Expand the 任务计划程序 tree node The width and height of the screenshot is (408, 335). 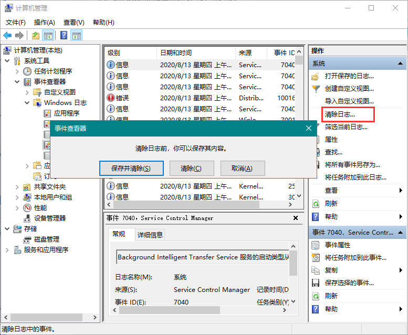pos(17,71)
